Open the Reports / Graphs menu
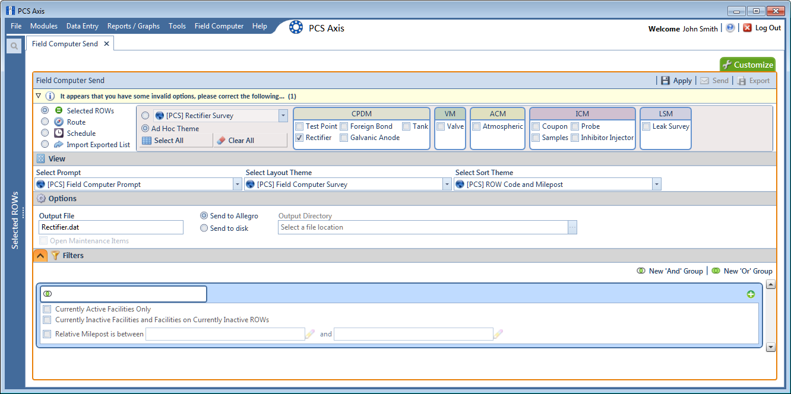Screen dimensions: 791x394 pos(134,26)
